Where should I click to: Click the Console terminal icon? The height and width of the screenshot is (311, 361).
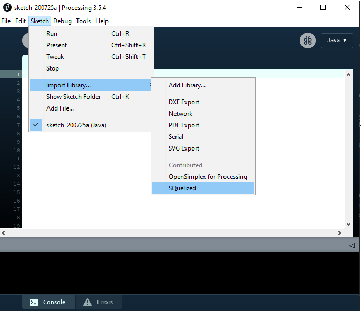pyautogui.click(x=34, y=302)
